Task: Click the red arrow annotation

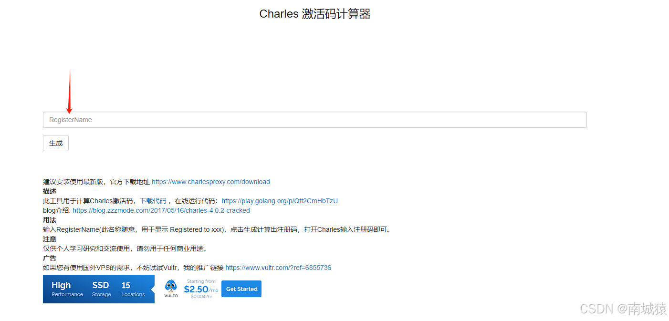Action: coord(70,92)
